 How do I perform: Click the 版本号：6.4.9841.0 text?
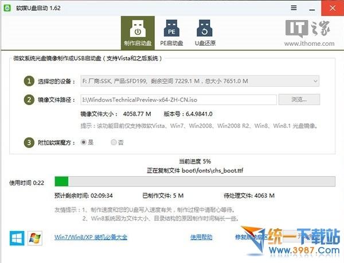tap(188, 114)
